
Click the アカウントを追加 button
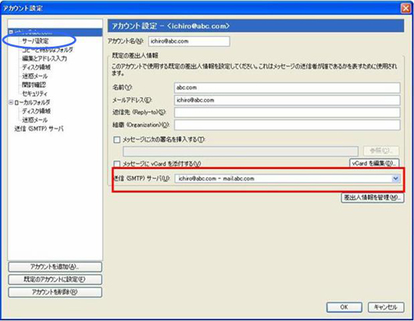pyautogui.click(x=55, y=266)
